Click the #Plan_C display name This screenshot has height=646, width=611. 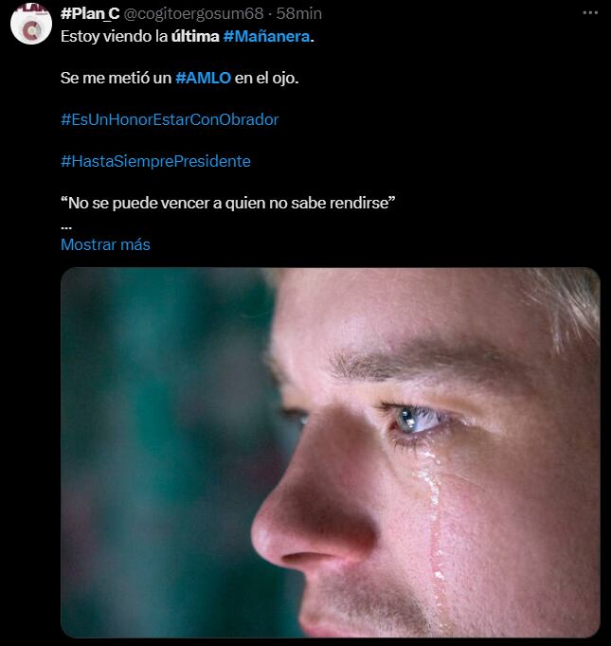pyautogui.click(x=90, y=13)
